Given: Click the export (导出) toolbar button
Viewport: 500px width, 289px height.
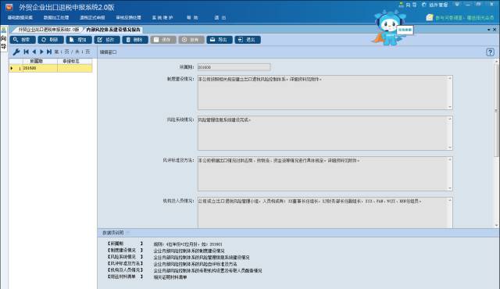Looking at the screenshot, I should (220, 40).
